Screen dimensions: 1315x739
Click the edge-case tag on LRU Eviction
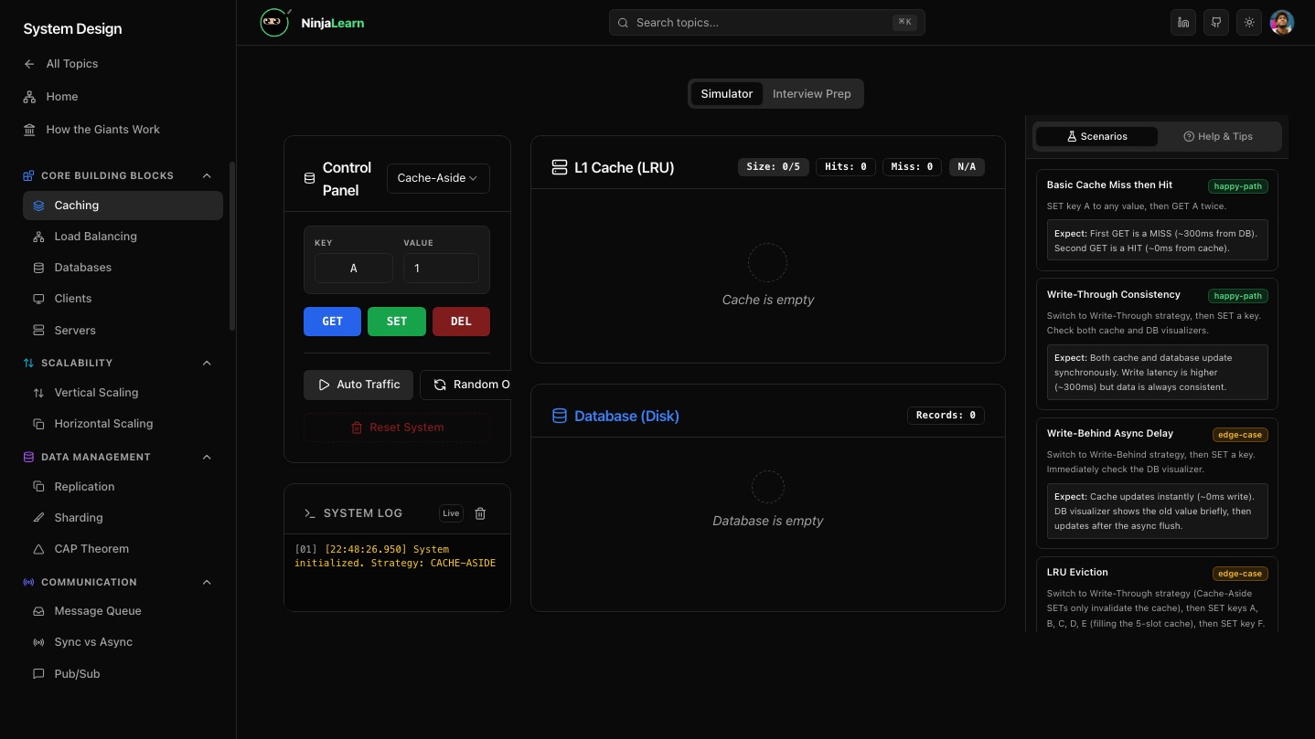tap(1239, 574)
